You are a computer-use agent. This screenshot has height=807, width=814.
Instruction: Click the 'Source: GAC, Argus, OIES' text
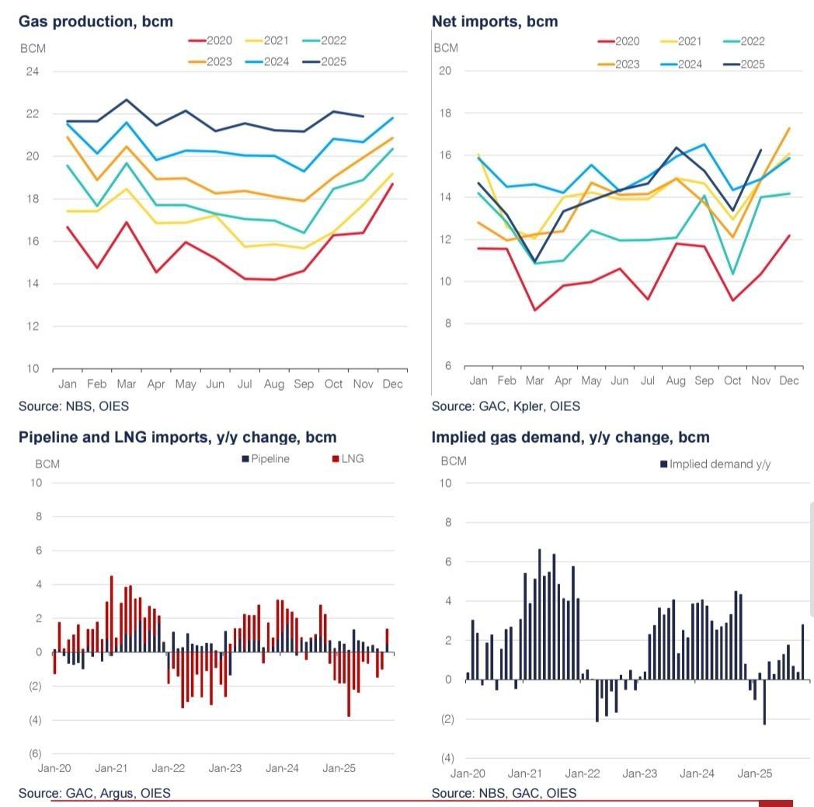[x=95, y=793]
